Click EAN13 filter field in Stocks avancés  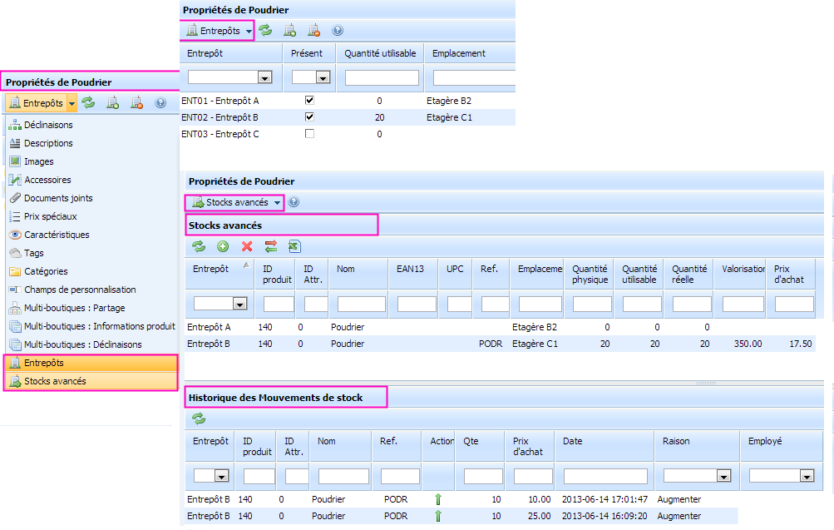417,304
